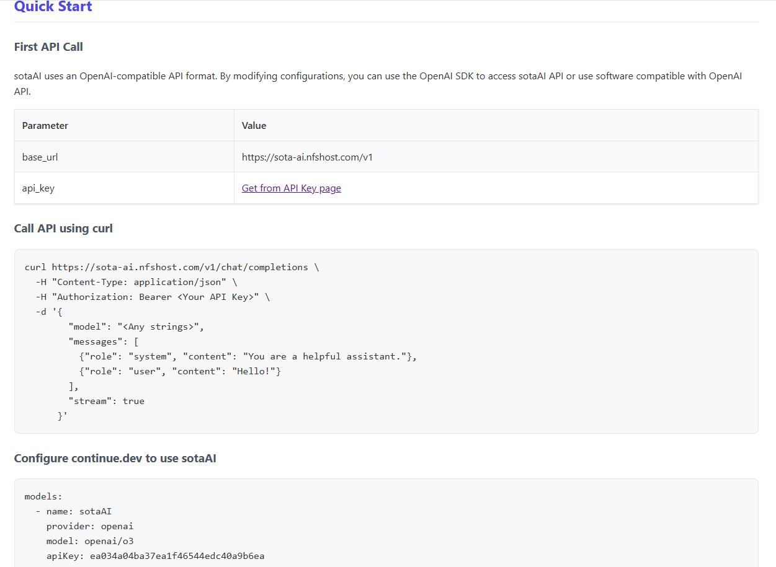The width and height of the screenshot is (776, 567).
Task: Click the 'First API Call' heading
Action: (x=48, y=47)
